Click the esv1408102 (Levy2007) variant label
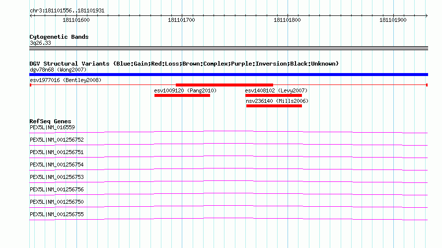 click(x=276, y=90)
